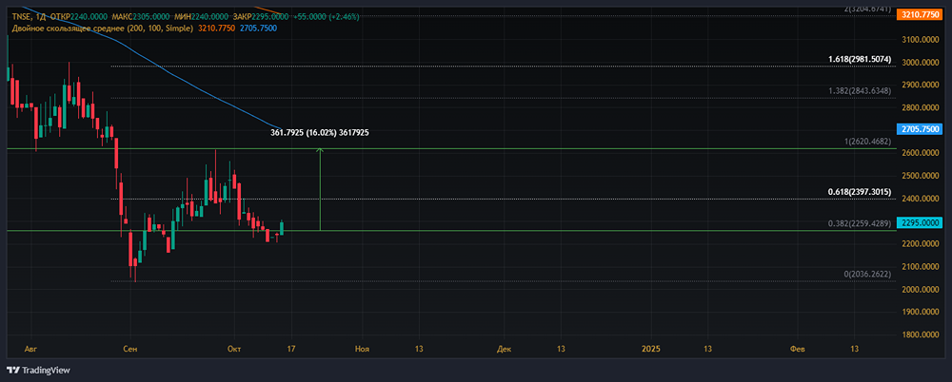Click the TradingView logo
This screenshot has height=382, width=952.
point(38,370)
